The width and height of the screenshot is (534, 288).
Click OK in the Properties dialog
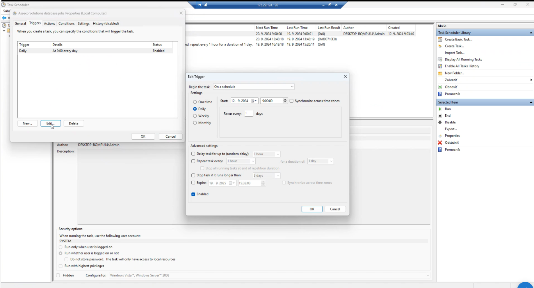coord(143,136)
